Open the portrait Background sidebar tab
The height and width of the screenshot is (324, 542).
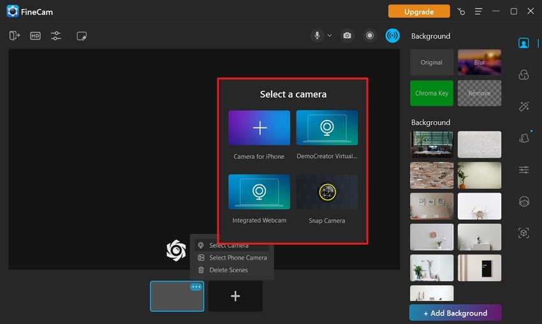pos(524,43)
